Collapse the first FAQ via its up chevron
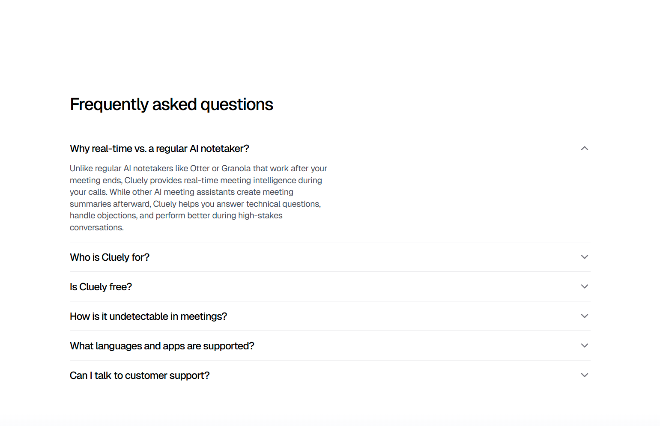Image resolution: width=660 pixels, height=426 pixels. (585, 148)
